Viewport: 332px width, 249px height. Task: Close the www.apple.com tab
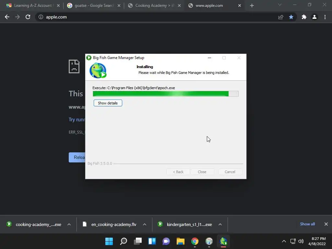click(240, 6)
